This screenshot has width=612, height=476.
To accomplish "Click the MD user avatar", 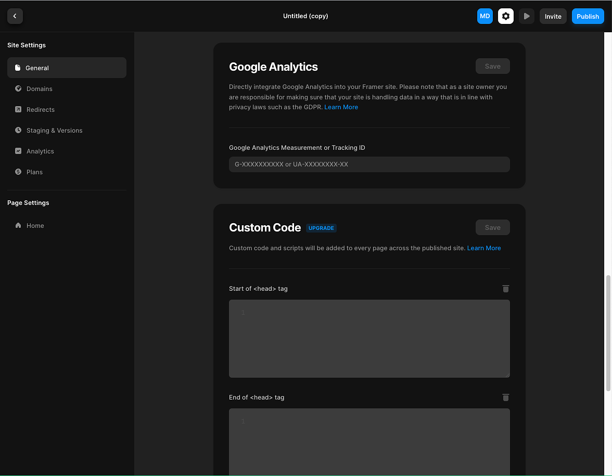I will (x=484, y=16).
